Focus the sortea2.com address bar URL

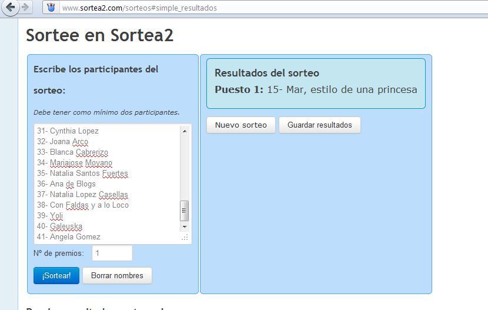tap(139, 8)
